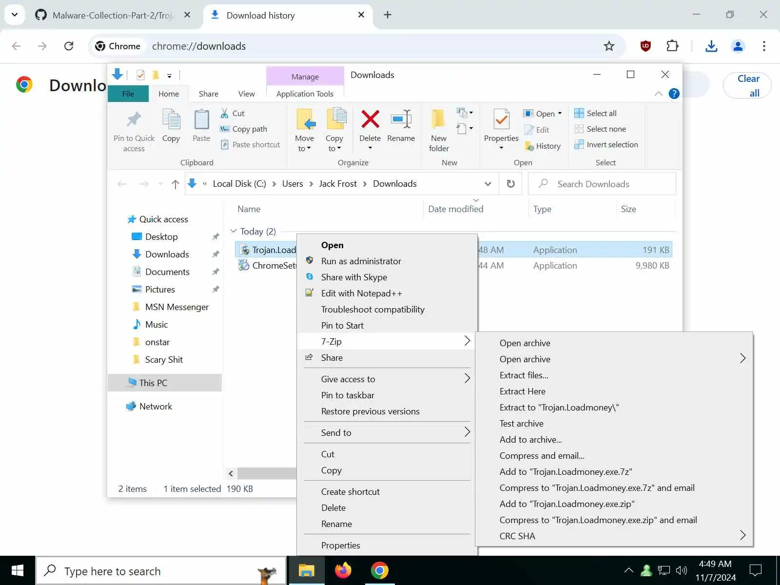Open the Customize Quick Access Toolbar arrow

click(169, 75)
